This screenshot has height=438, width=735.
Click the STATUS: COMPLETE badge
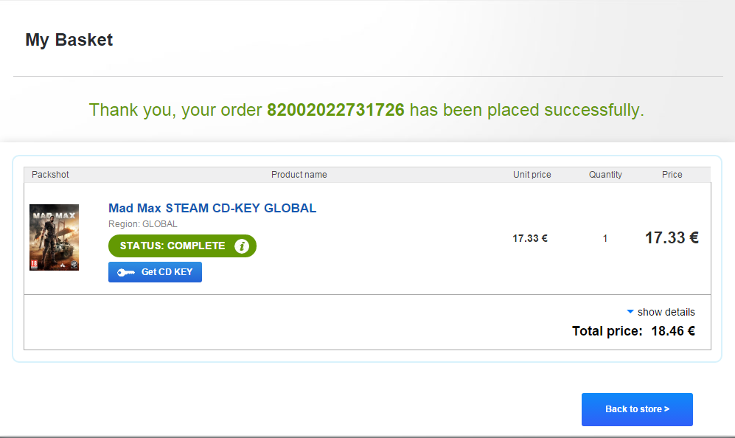[x=182, y=246]
